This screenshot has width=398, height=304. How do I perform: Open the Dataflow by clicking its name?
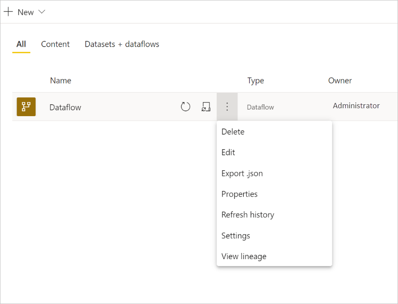point(65,106)
